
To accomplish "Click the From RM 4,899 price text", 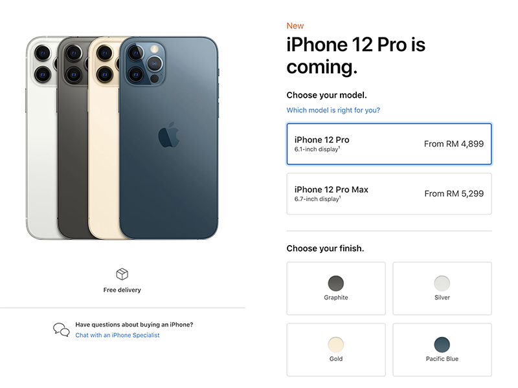I will (x=454, y=144).
